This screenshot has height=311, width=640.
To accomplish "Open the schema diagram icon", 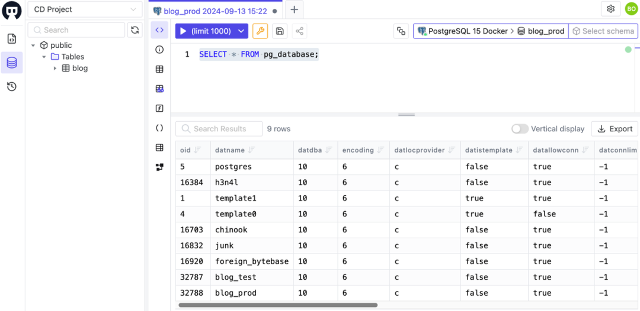I will (x=159, y=167).
